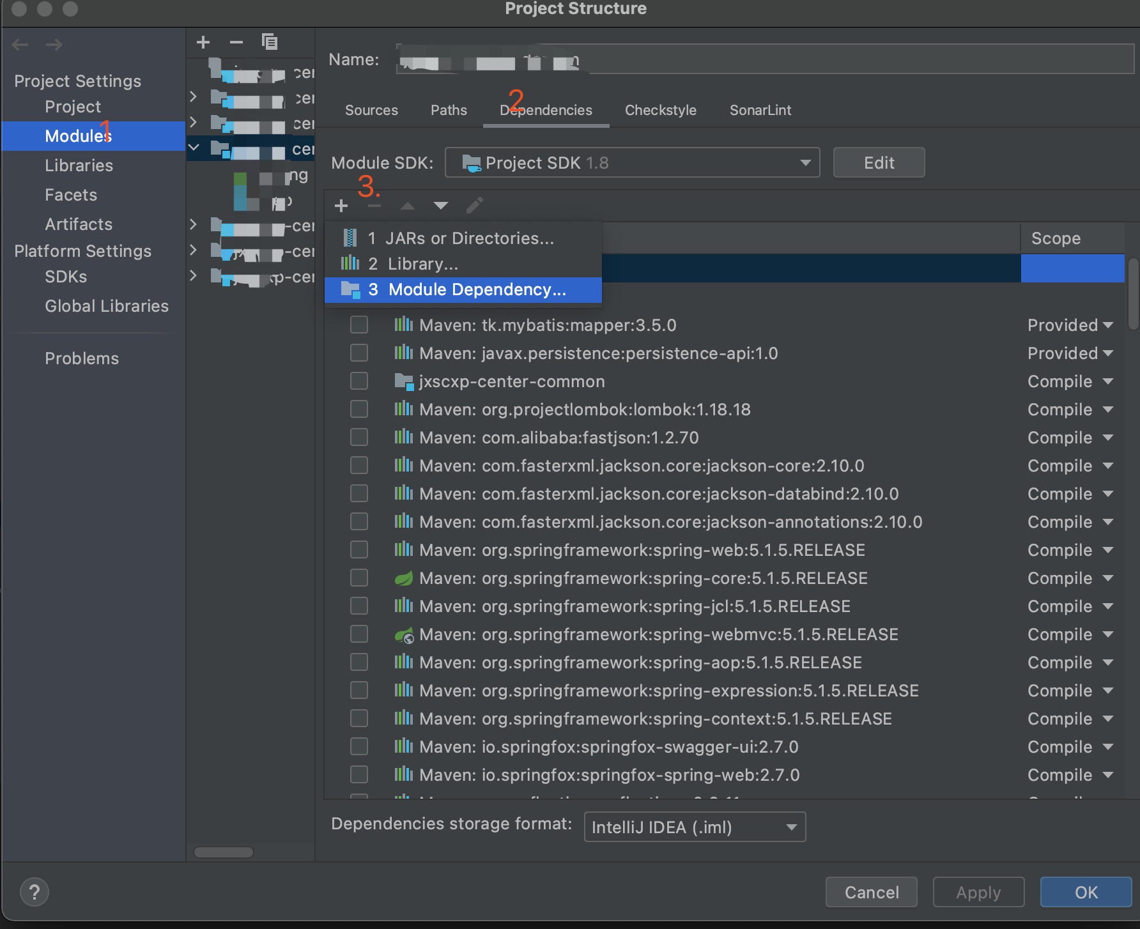Open scope dropdown for springfox-swagger-ui
The height and width of the screenshot is (929, 1140).
pos(1070,747)
